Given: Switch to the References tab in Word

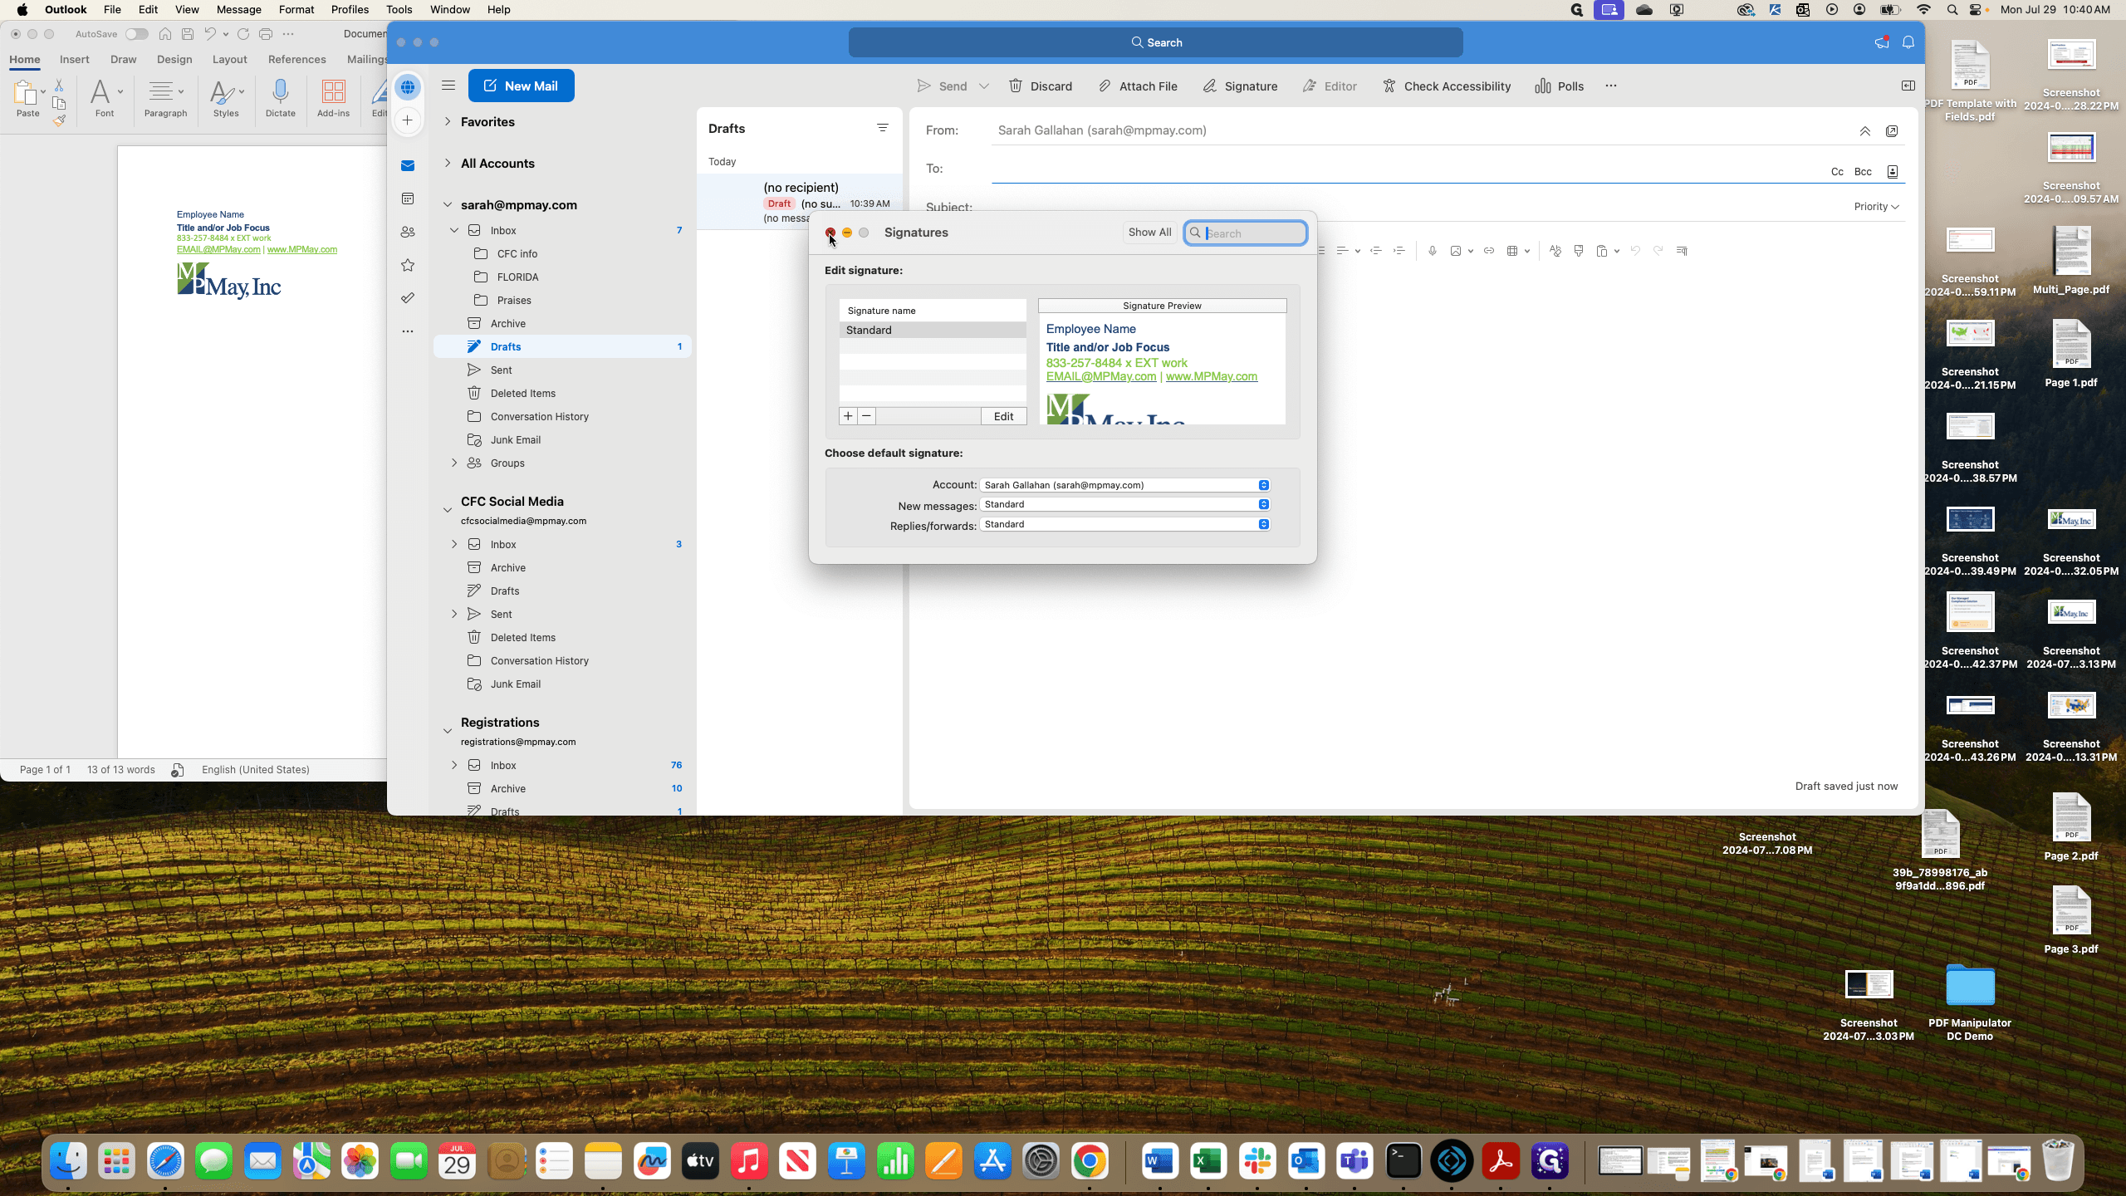Looking at the screenshot, I should tap(296, 60).
